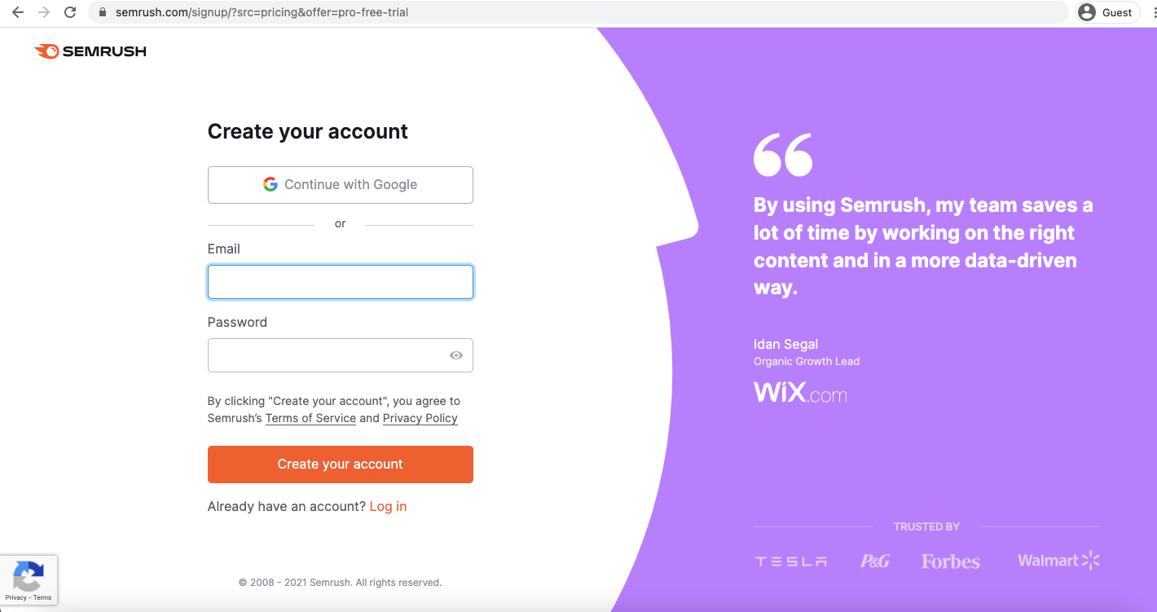Click Create your account button
The height and width of the screenshot is (612, 1157).
pyautogui.click(x=341, y=465)
